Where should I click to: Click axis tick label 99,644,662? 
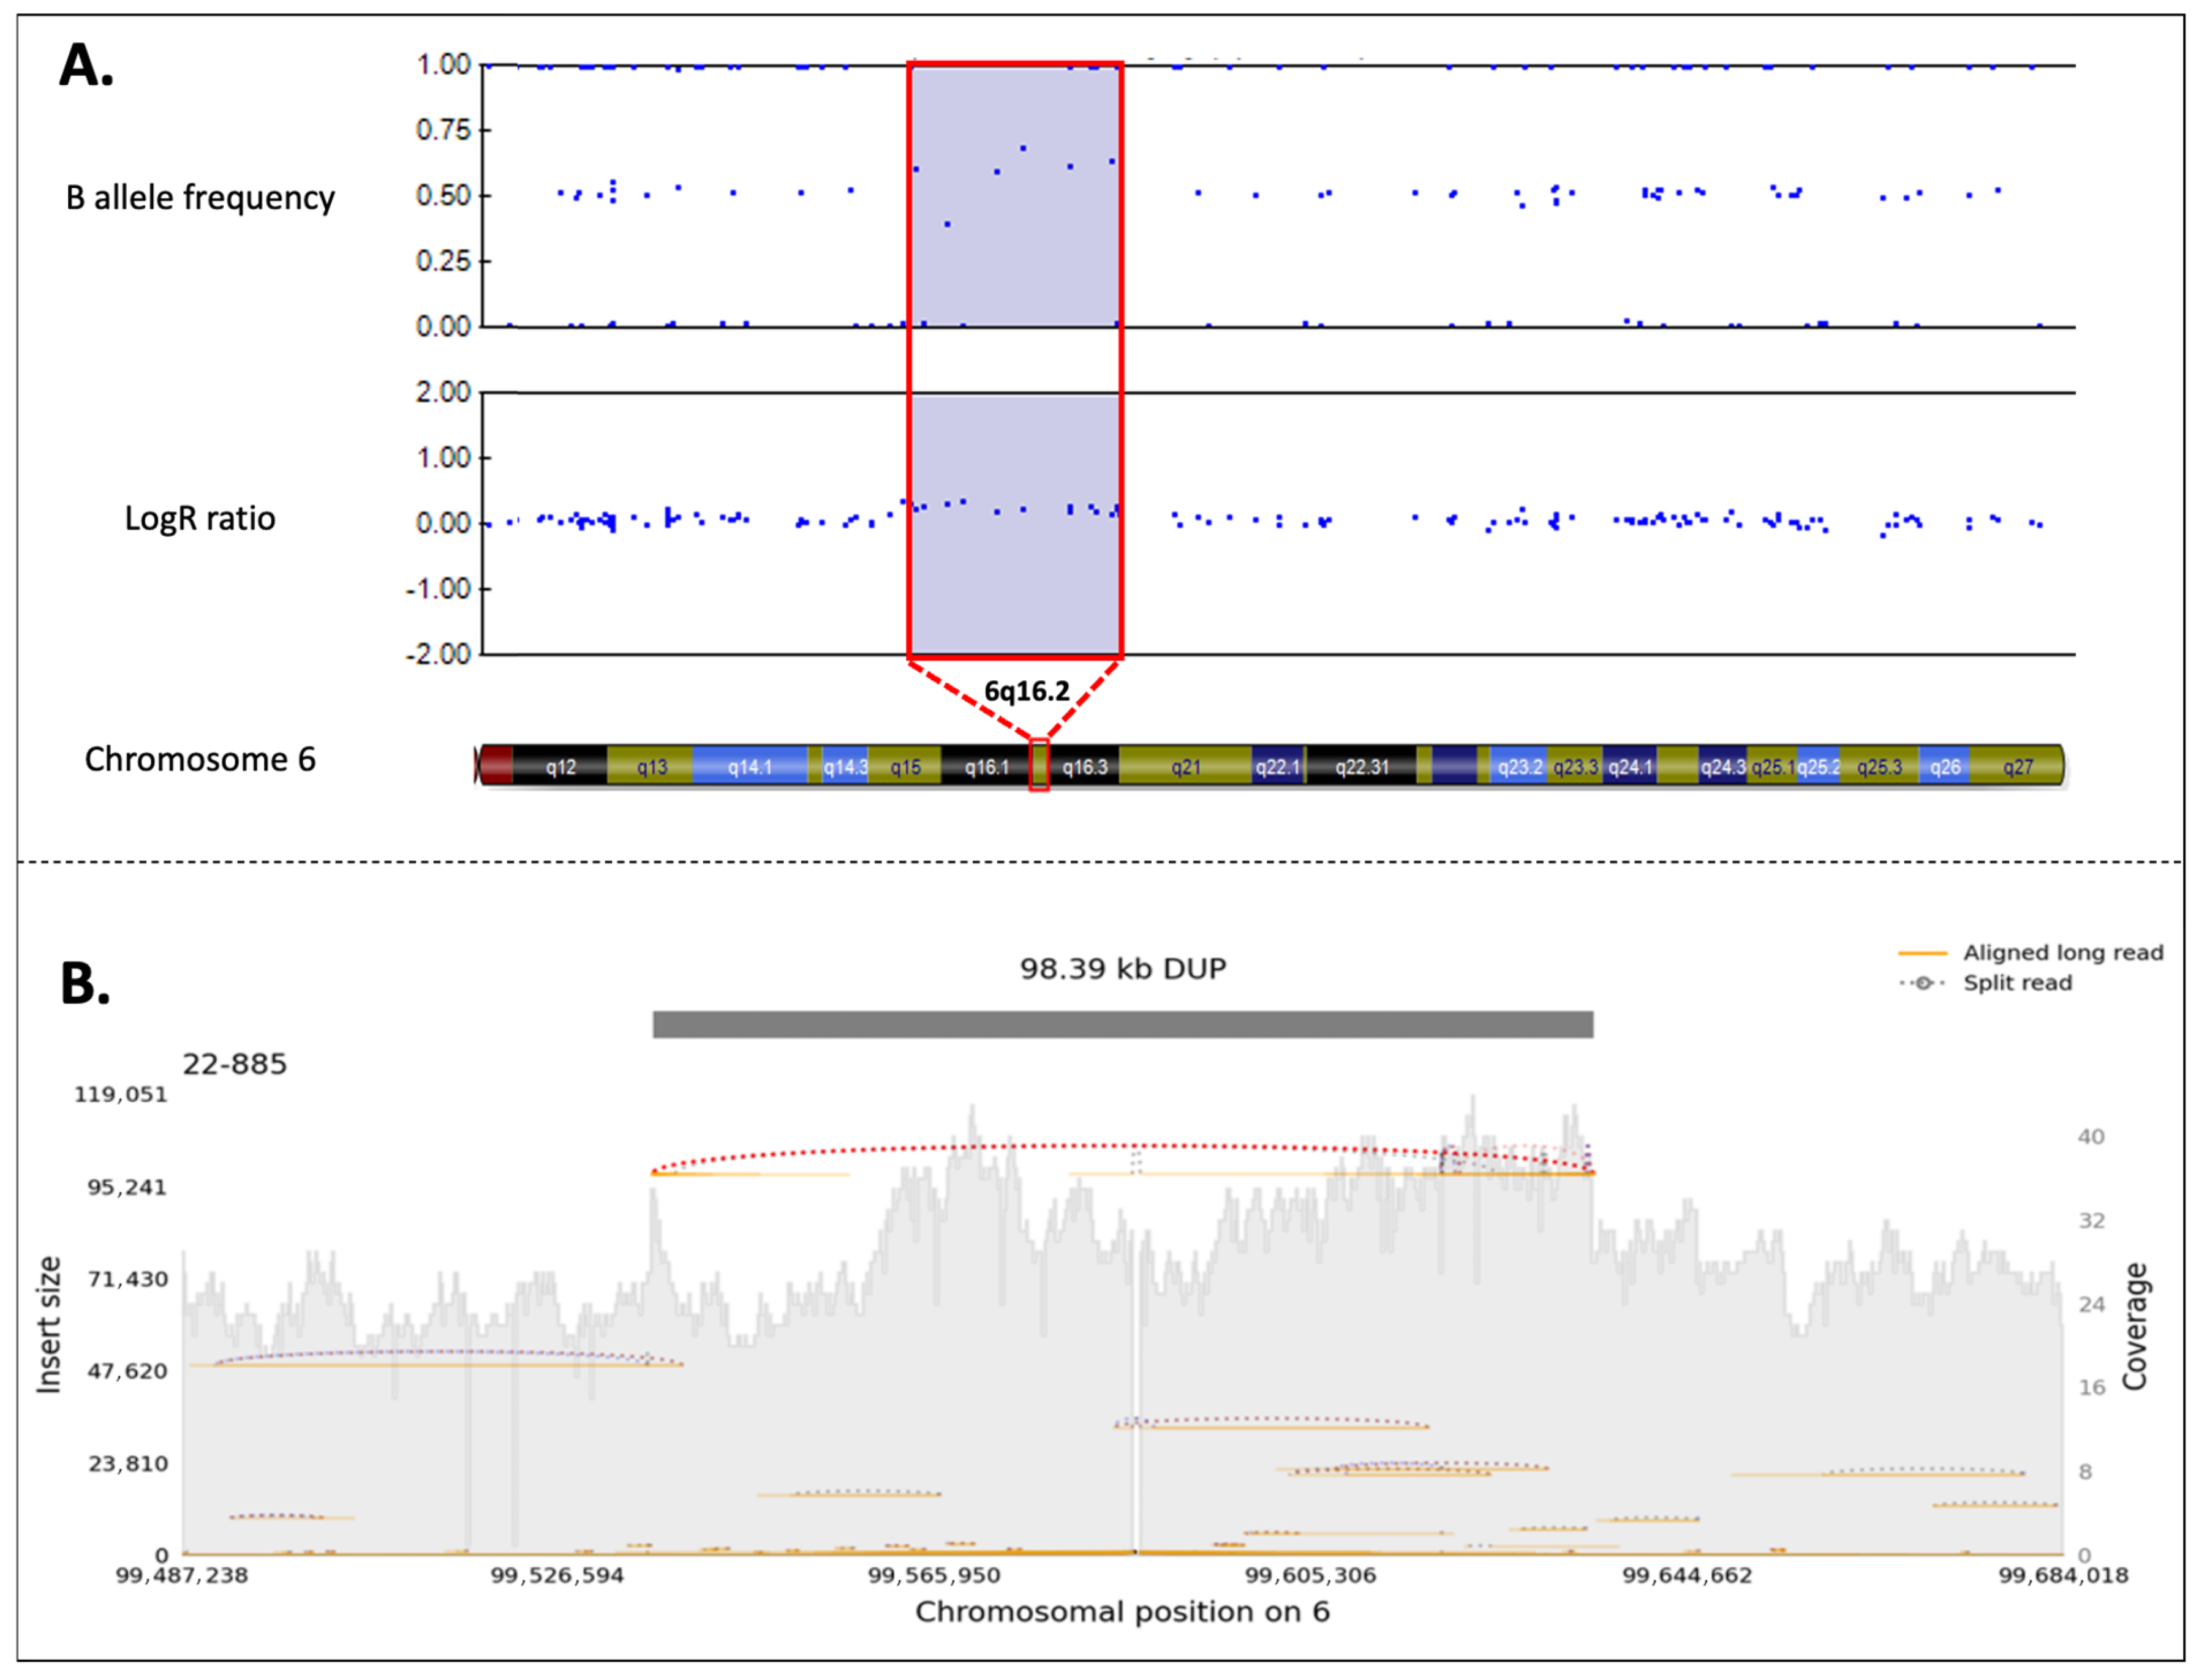(x=1687, y=1576)
